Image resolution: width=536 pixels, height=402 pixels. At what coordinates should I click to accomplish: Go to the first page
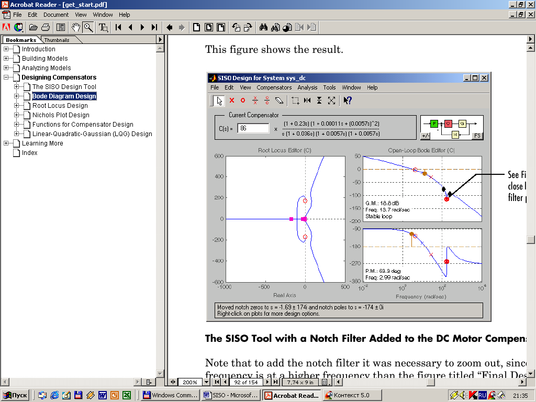point(119,27)
